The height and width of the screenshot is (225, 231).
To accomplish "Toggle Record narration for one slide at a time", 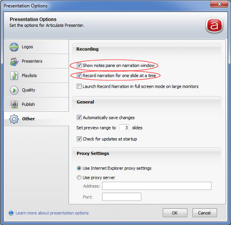I will [79, 75].
